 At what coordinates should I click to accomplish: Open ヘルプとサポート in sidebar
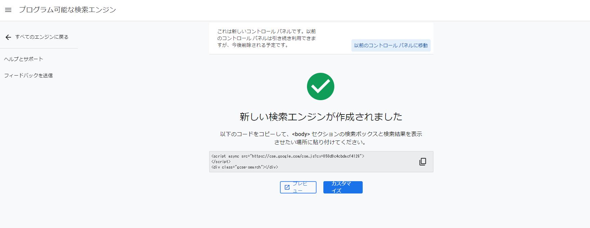pos(24,59)
